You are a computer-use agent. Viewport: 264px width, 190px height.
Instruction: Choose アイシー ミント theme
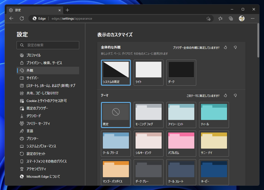click(x=181, y=115)
